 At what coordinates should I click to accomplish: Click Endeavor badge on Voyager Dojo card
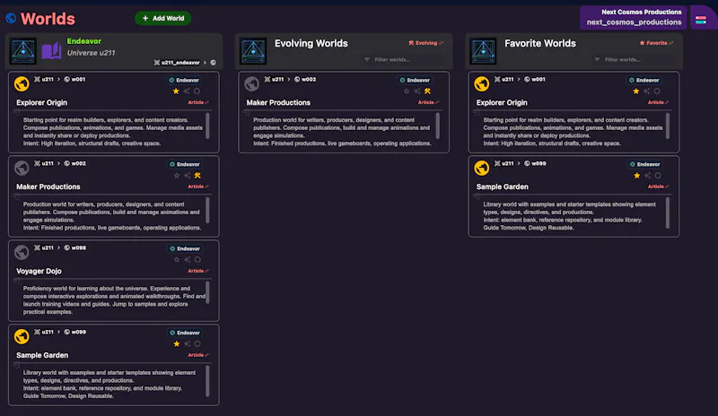185,248
